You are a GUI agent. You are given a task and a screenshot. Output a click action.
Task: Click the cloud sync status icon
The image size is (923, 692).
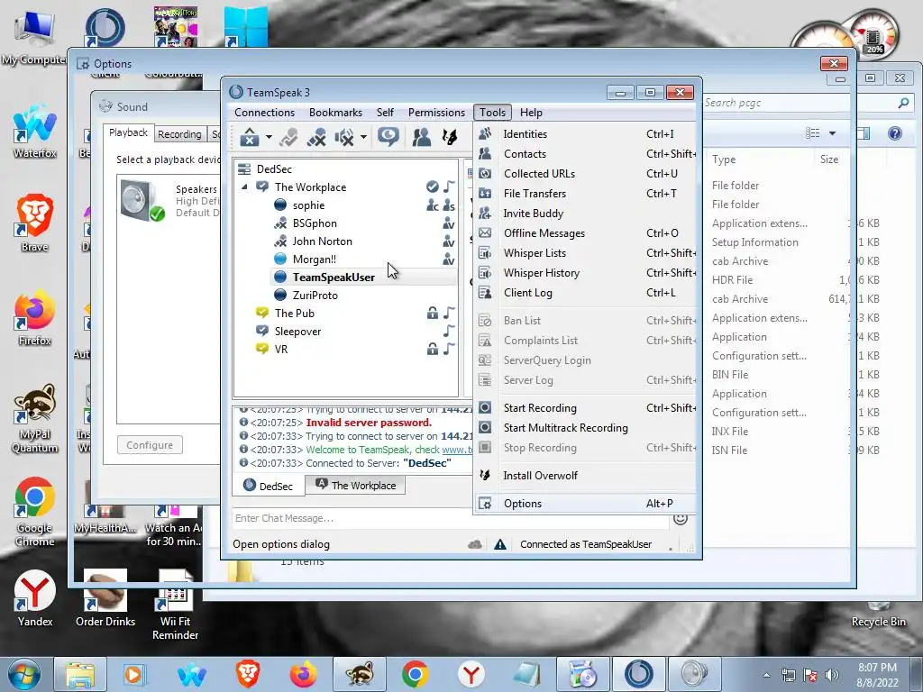[475, 545]
